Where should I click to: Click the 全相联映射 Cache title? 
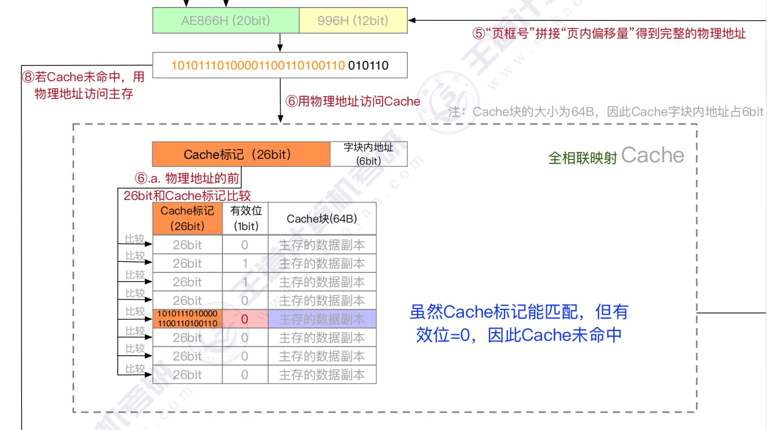(x=616, y=156)
